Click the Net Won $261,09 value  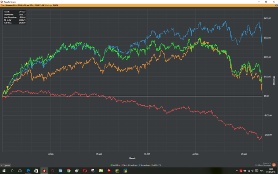click(22, 23)
